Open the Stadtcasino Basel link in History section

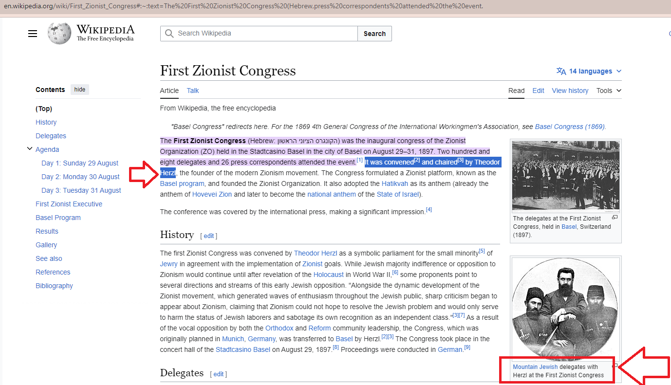click(243, 349)
